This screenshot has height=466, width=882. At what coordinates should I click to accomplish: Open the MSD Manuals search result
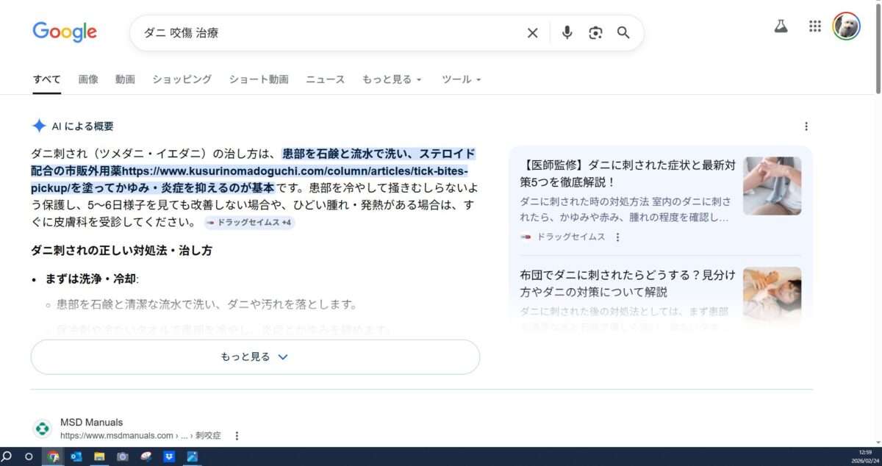[91, 423]
